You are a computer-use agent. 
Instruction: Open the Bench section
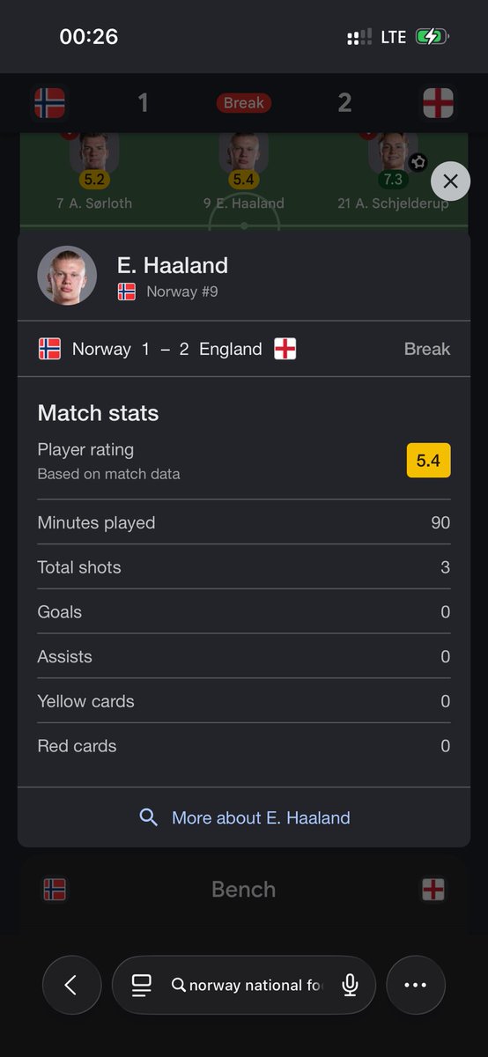click(244, 890)
